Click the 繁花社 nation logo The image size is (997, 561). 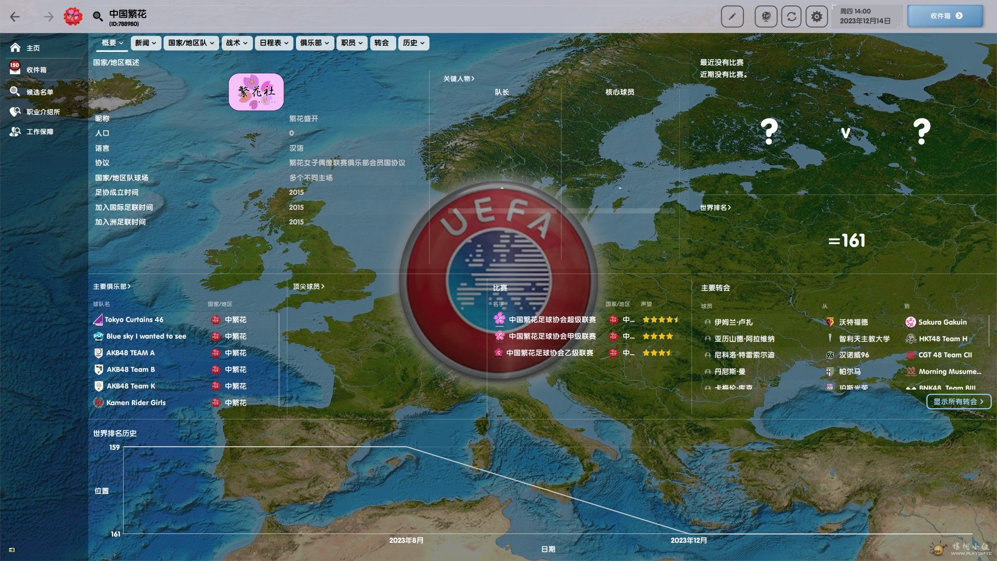(256, 91)
